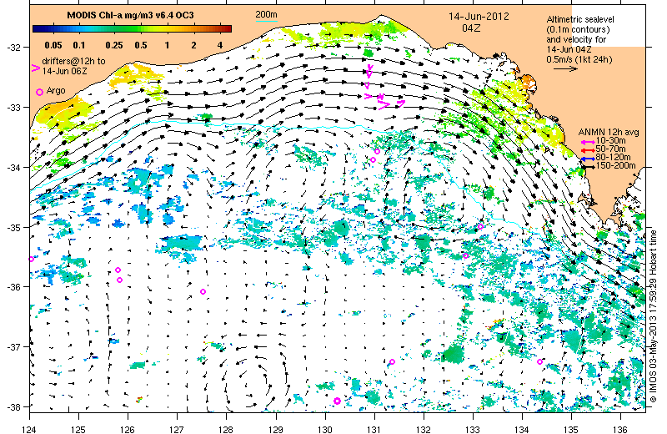667x434 pixels.
Task: Click the '14-Jun-2012' date text
Action: [x=479, y=17]
